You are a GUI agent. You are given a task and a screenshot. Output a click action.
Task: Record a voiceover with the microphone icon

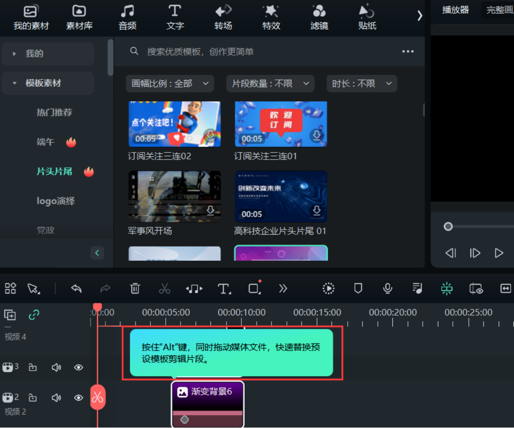(387, 288)
